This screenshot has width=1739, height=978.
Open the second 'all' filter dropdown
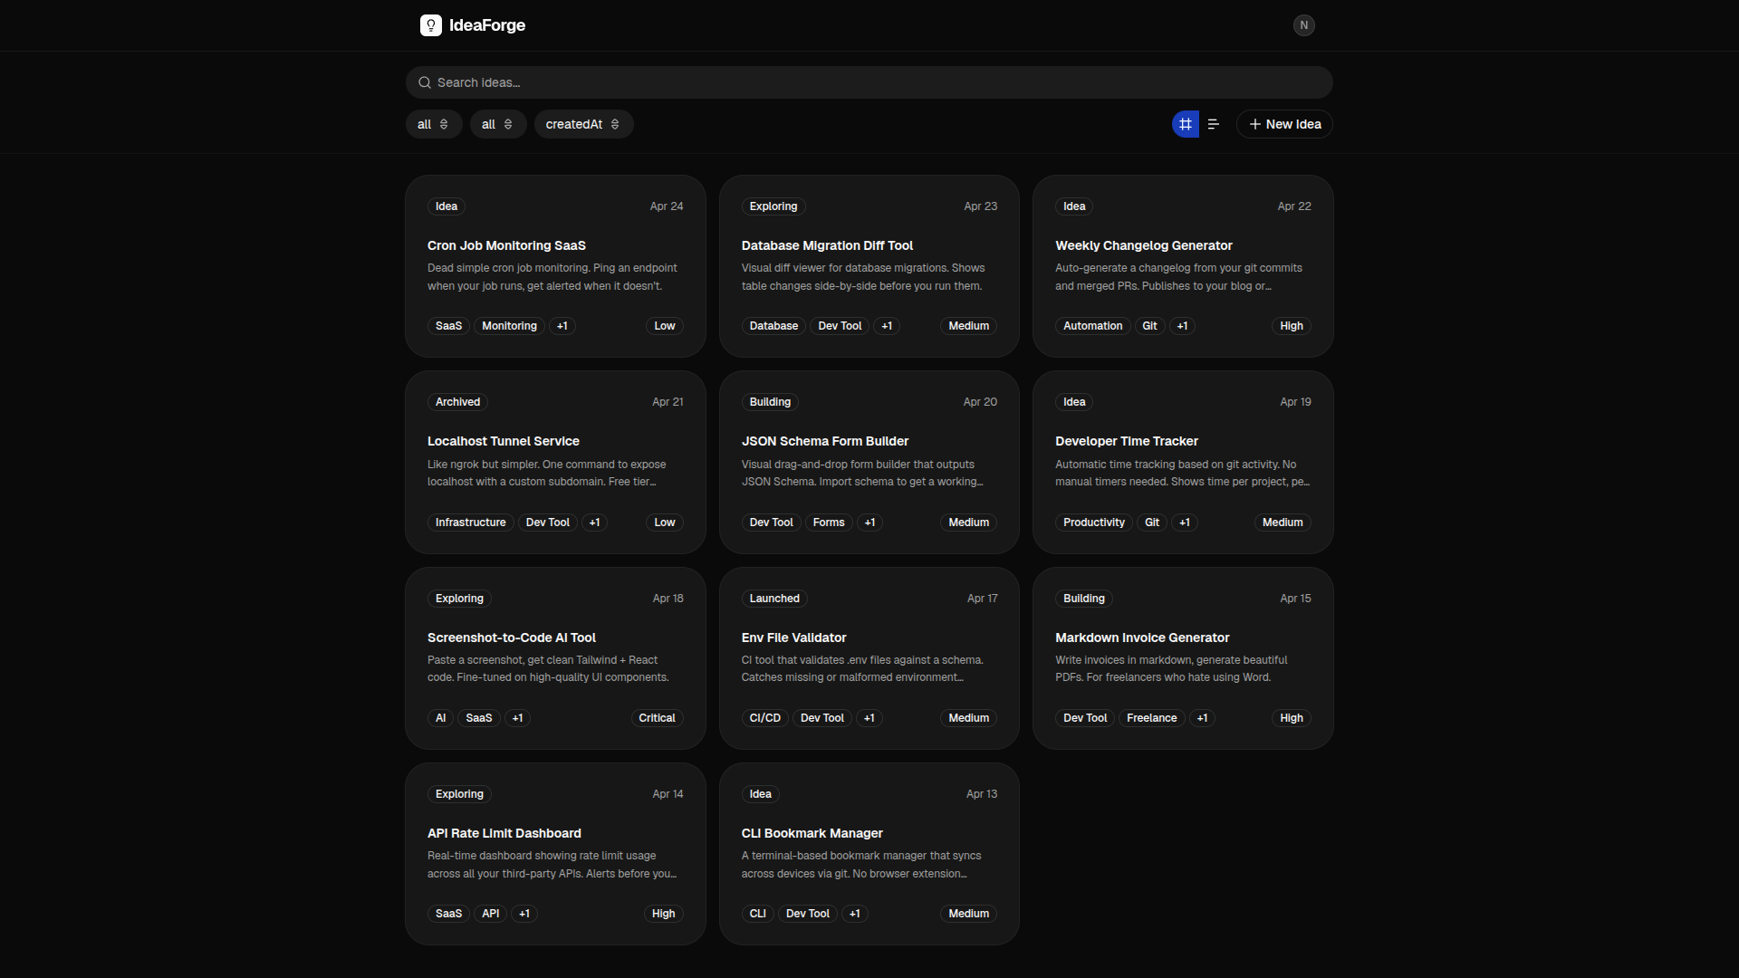point(497,124)
